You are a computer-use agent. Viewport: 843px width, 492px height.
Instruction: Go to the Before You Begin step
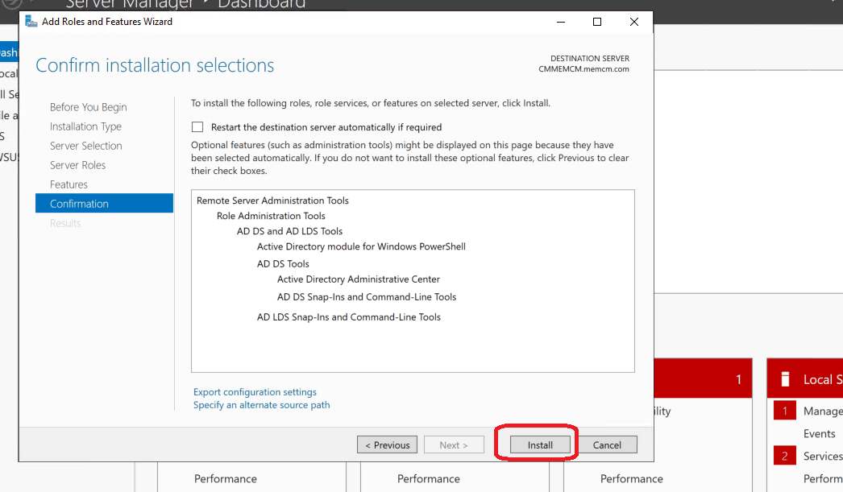tap(88, 106)
